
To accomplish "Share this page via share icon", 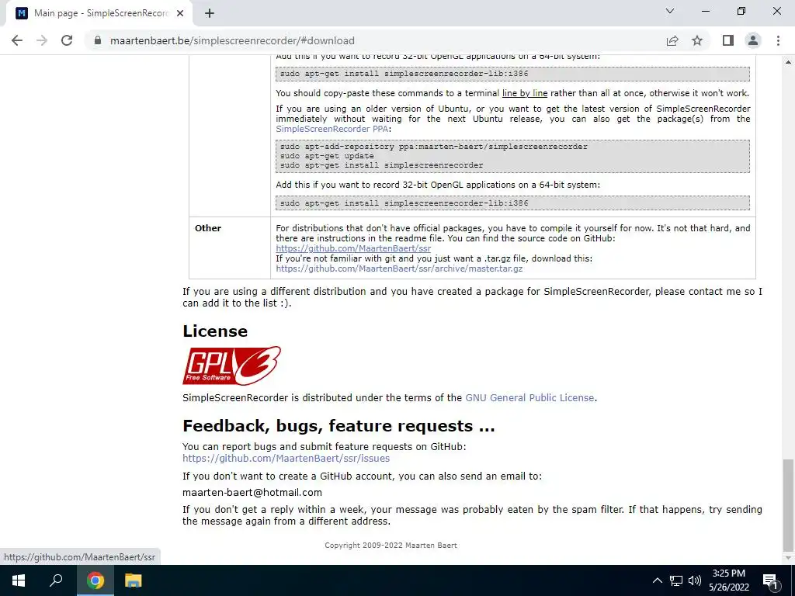I will (672, 40).
